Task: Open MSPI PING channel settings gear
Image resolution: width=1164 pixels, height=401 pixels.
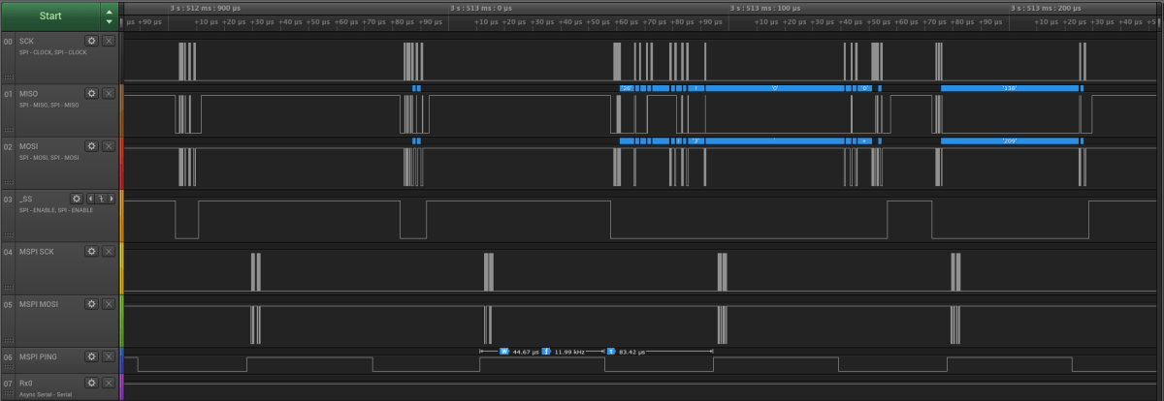Action: pos(91,355)
